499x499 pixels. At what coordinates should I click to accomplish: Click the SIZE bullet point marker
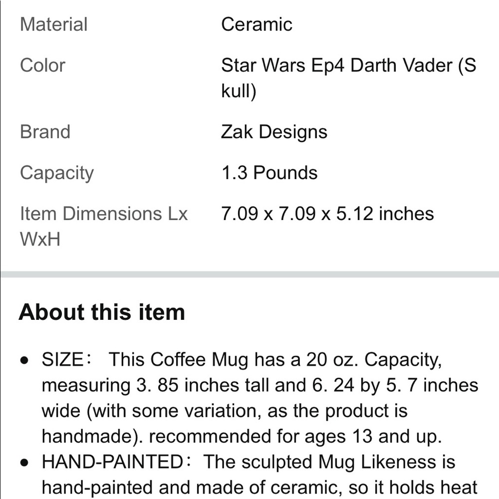24,361
